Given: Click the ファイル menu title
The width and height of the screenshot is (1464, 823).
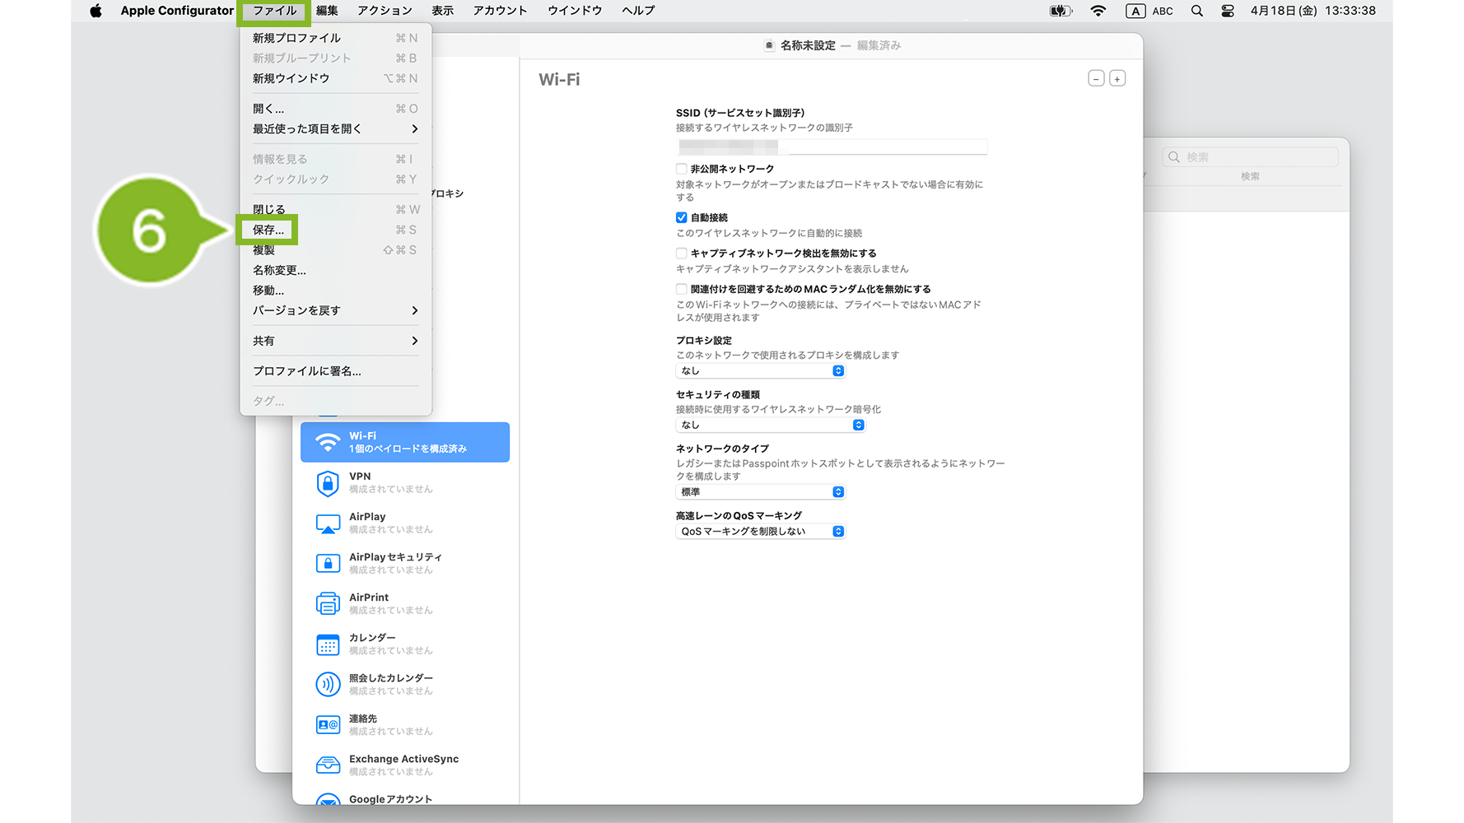Looking at the screenshot, I should [274, 11].
